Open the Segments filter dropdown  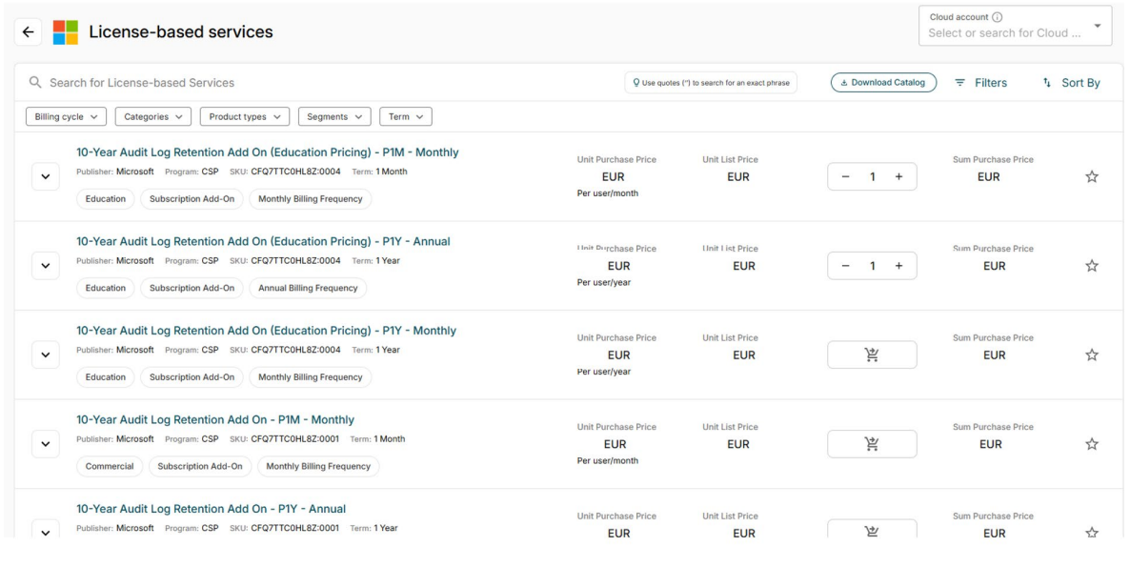point(334,116)
